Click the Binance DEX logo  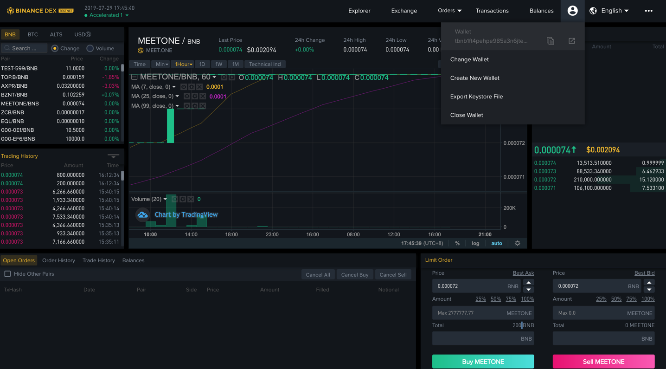39,10
